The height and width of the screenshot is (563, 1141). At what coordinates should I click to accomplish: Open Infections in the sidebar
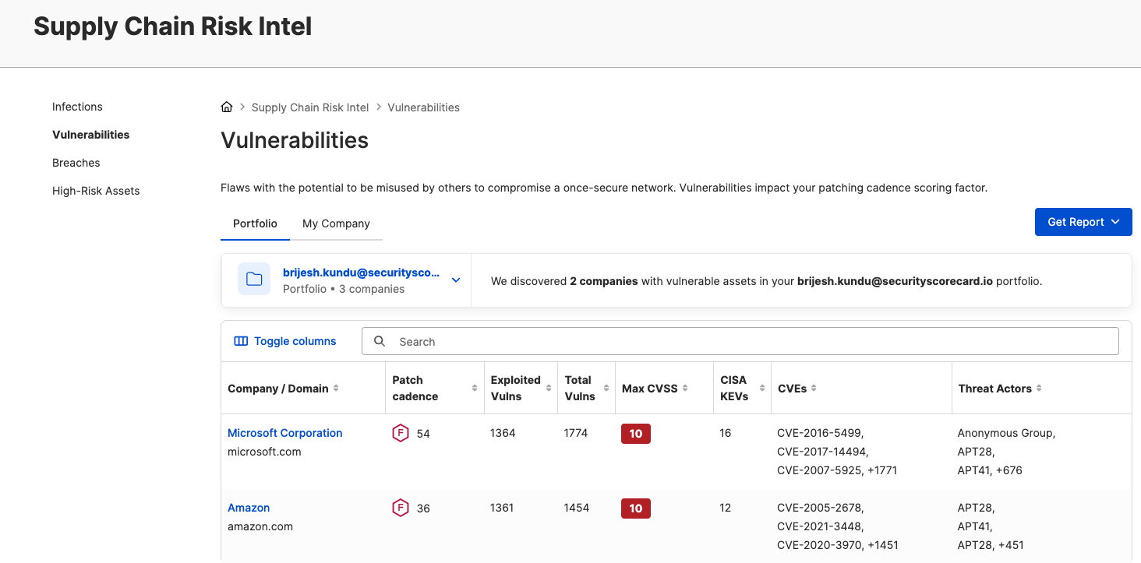(77, 107)
